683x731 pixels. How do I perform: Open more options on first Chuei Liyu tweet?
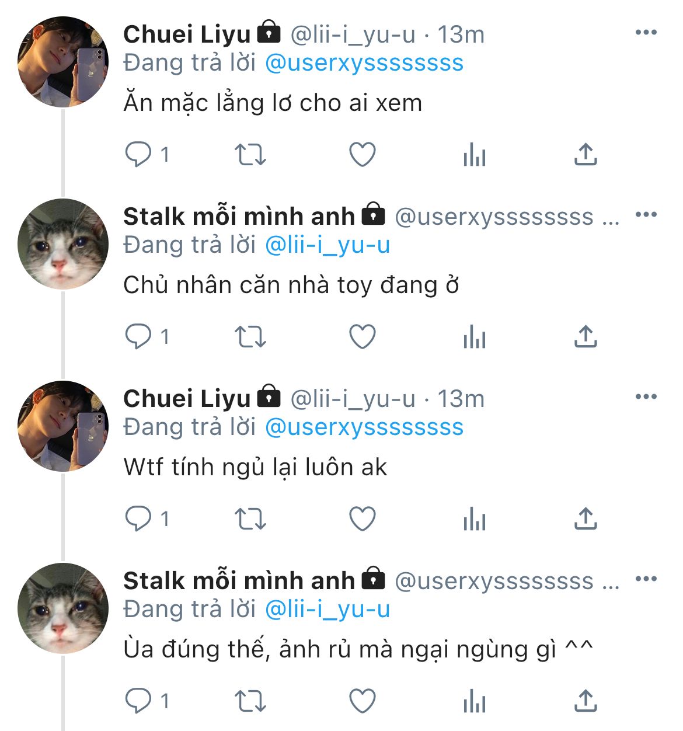[x=646, y=33]
